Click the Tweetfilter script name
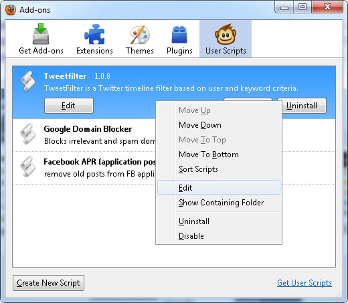Viewport: 348px width, 303px height. [65, 76]
